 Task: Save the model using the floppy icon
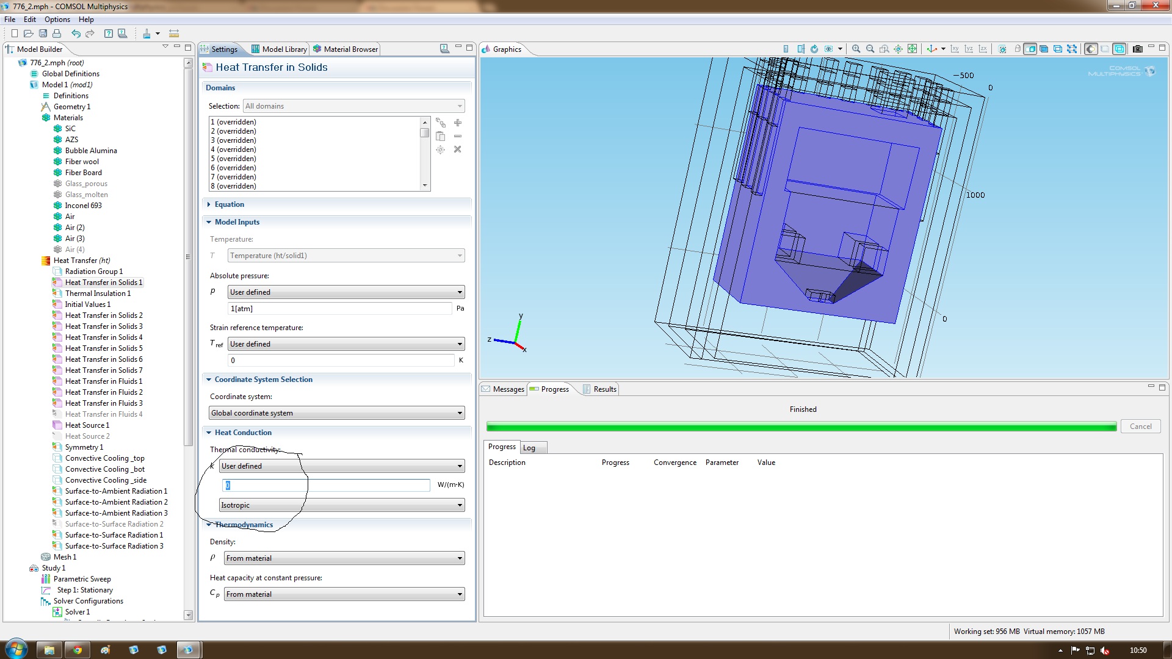tap(43, 34)
